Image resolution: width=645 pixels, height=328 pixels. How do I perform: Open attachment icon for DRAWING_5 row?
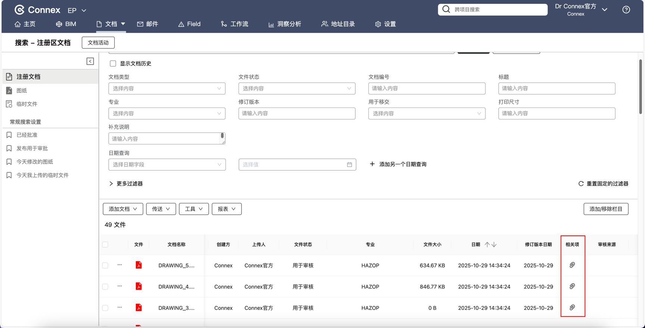coord(572,265)
